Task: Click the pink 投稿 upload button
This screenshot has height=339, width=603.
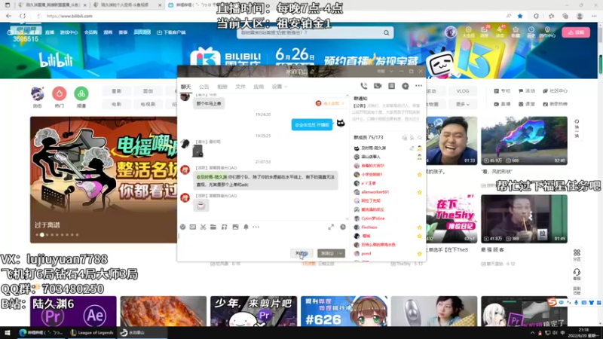Action: (576, 32)
